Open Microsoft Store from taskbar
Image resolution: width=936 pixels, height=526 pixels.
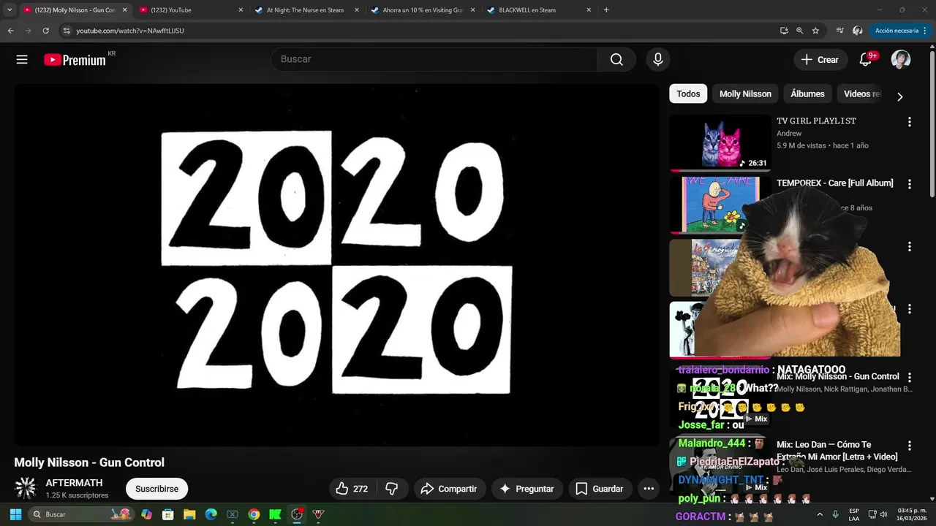pos(167,514)
